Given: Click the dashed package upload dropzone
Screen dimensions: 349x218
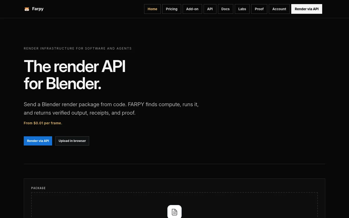Looking at the screenshot, I should coord(175,205).
